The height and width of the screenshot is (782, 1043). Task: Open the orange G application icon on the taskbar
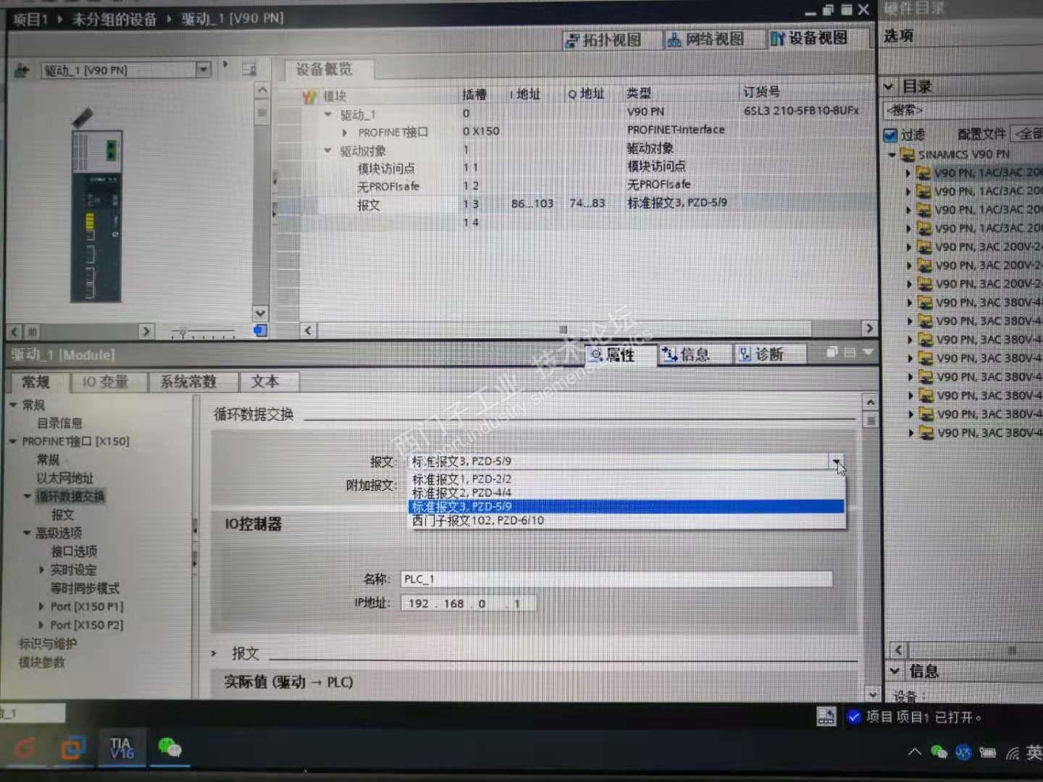pos(25,747)
